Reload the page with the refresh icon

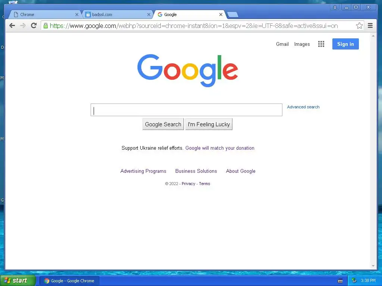point(34,25)
